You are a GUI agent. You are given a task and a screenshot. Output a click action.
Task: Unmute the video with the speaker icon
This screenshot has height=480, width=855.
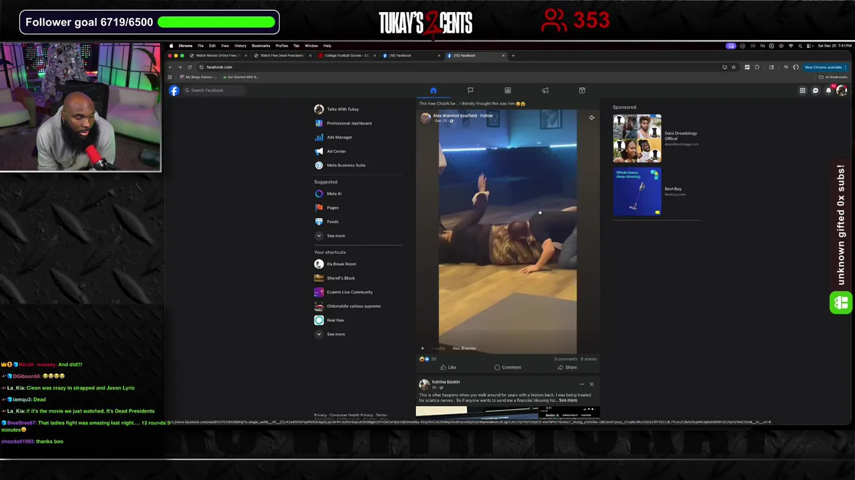click(591, 118)
